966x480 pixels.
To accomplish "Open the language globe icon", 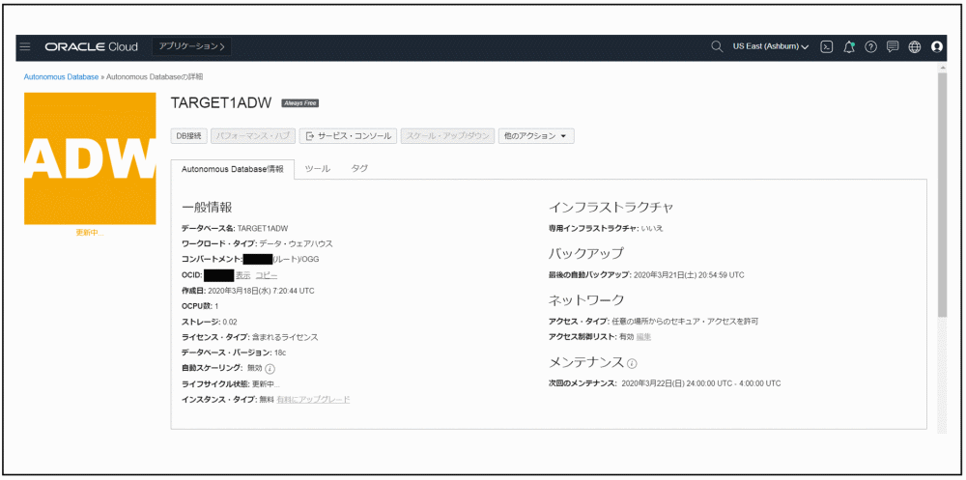I will click(x=914, y=46).
